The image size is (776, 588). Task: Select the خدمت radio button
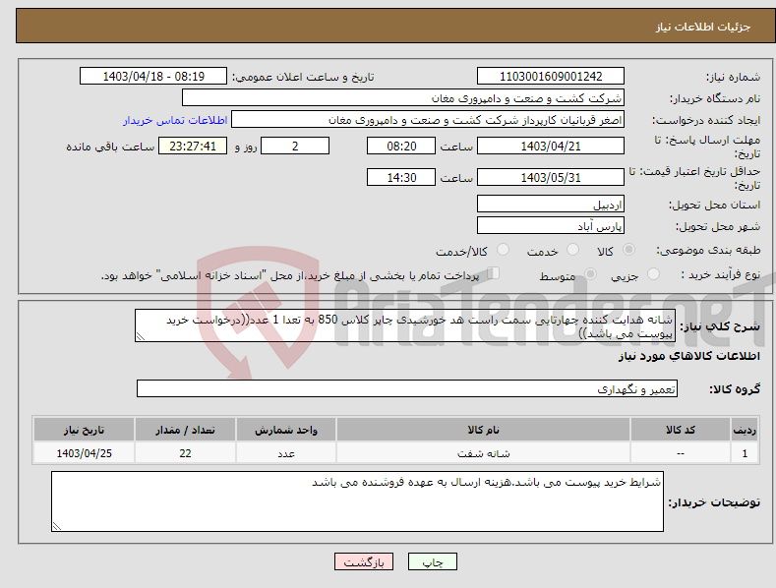point(572,250)
